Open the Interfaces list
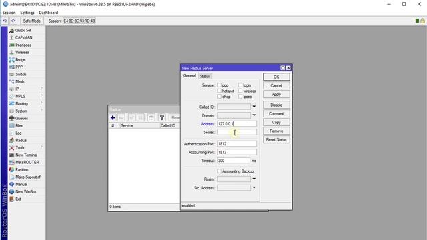Viewport: 427px width, 240px height. 23,45
